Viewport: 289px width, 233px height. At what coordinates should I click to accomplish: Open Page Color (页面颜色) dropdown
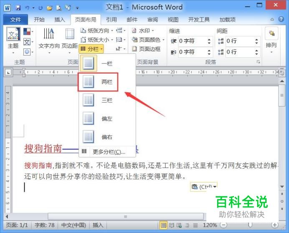[x=148, y=40]
